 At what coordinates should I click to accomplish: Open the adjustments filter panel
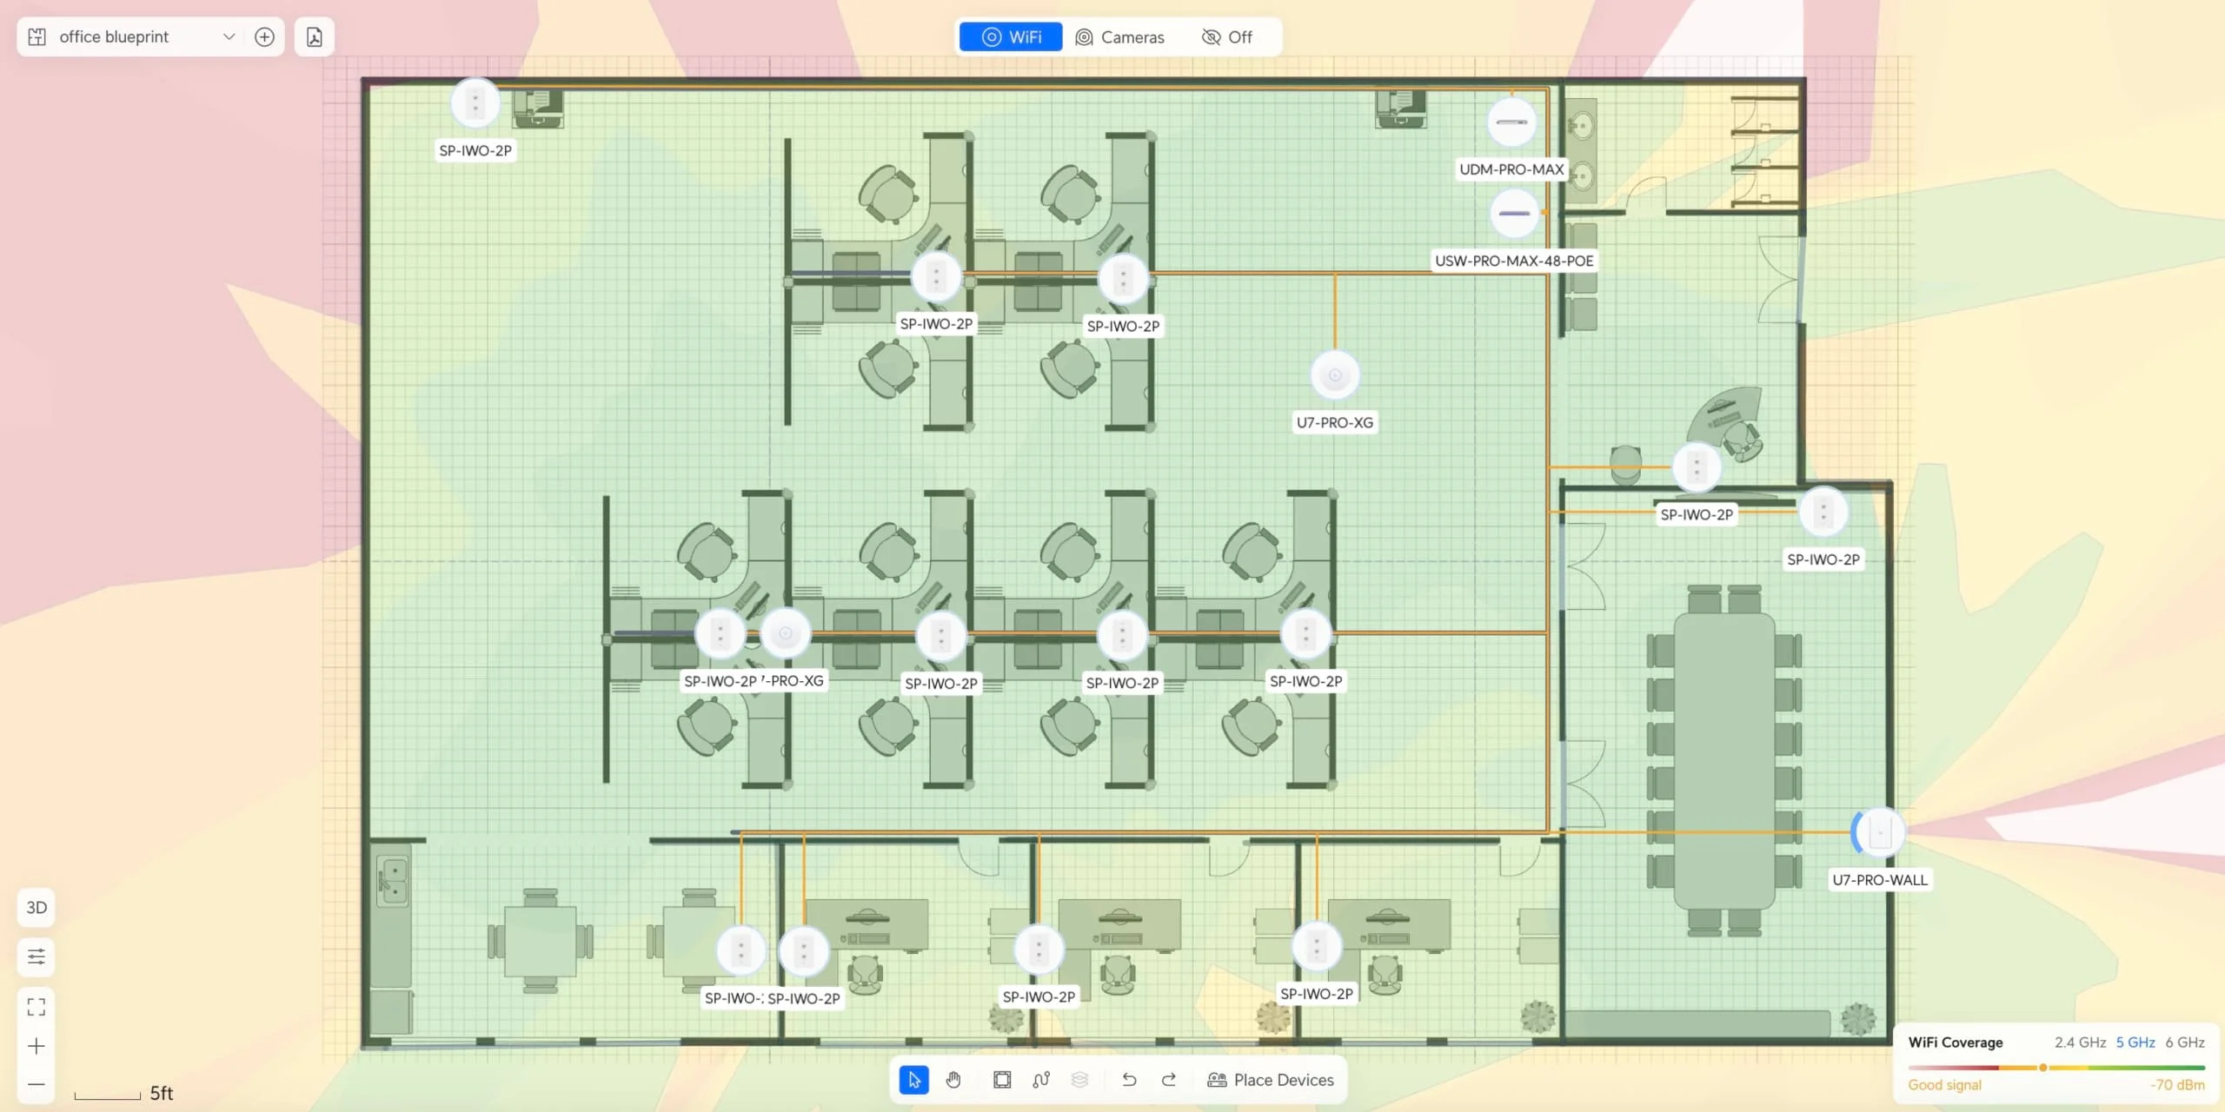[x=36, y=956]
